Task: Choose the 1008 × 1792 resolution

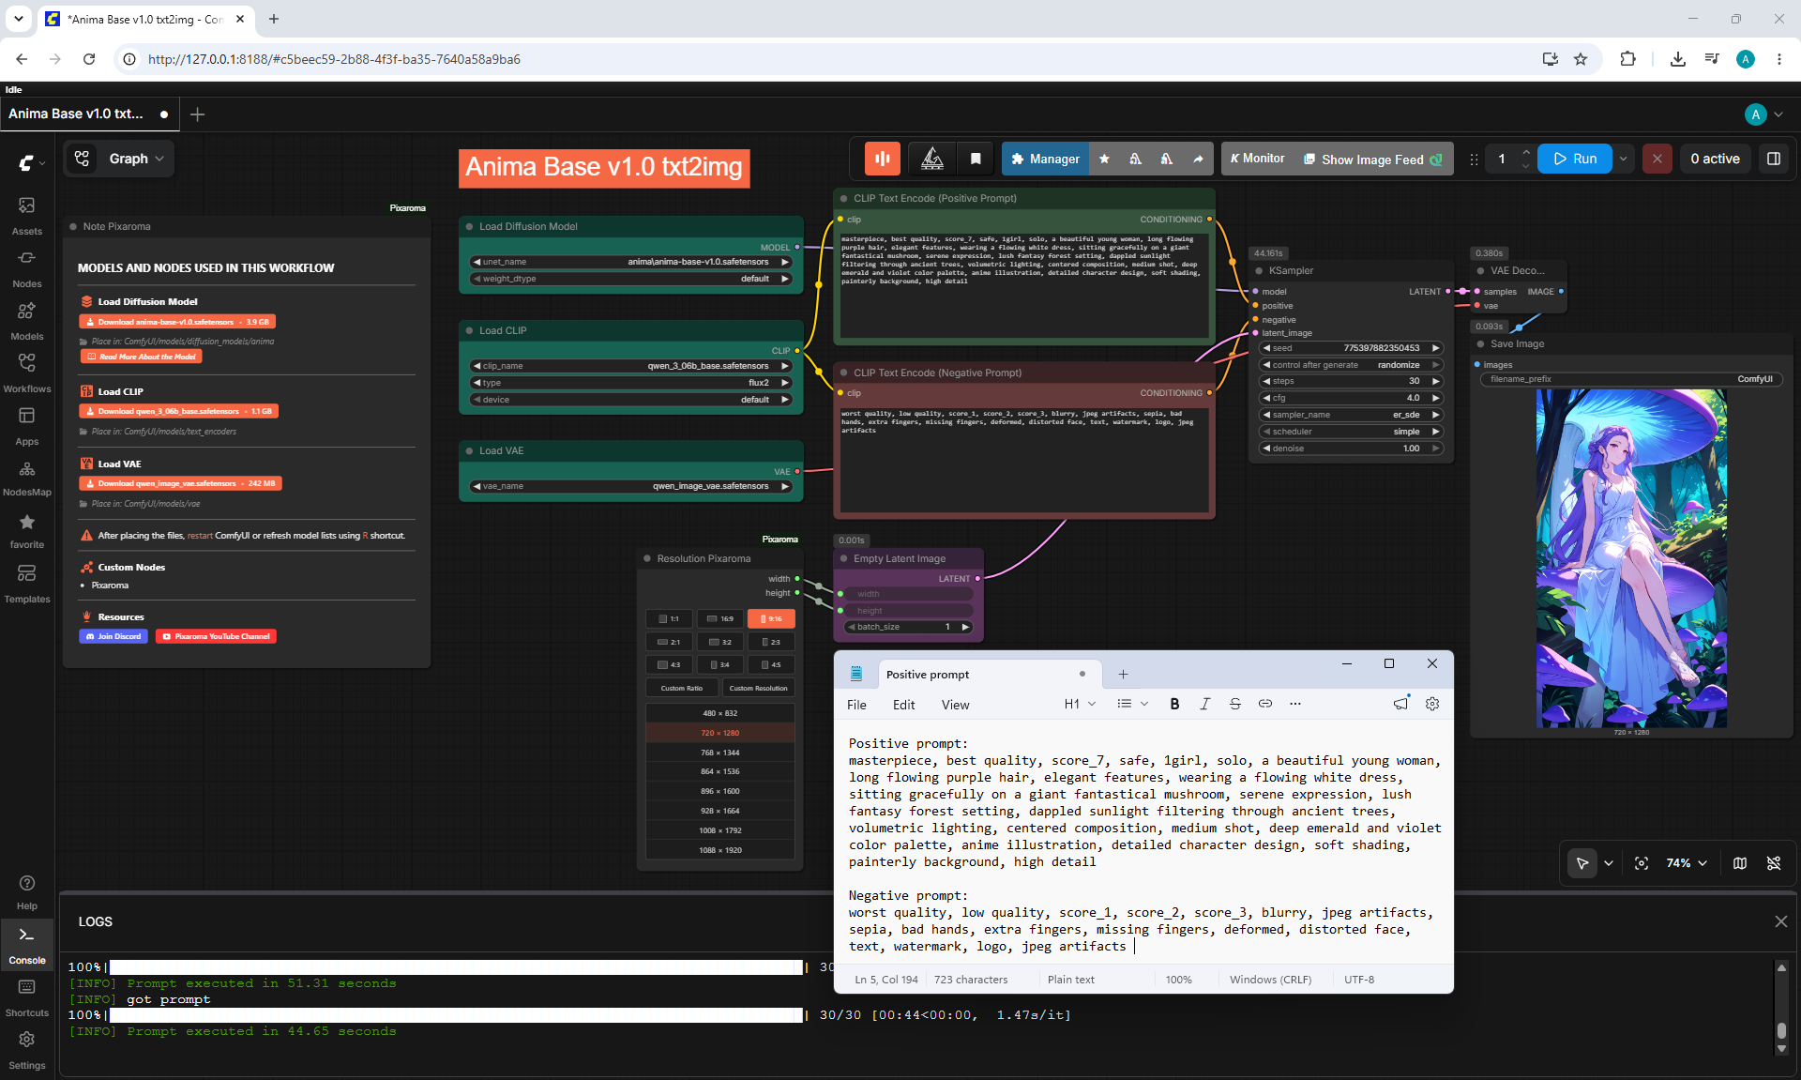Action: (x=720, y=830)
